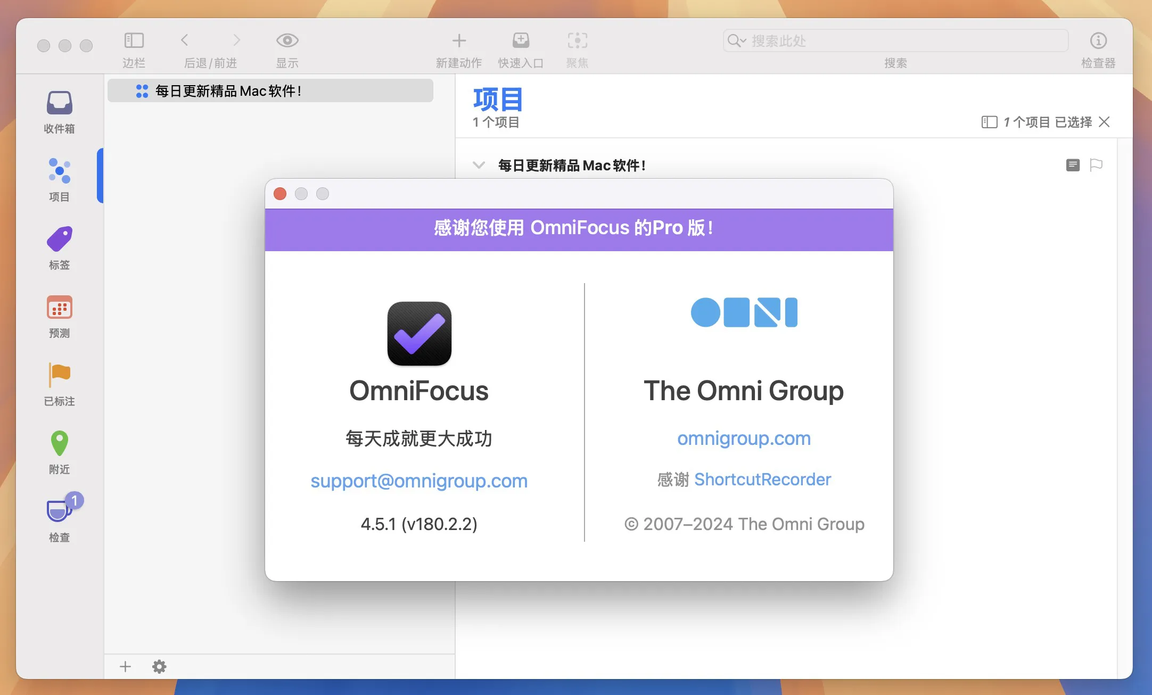Toggle the flag on the project row
Image resolution: width=1152 pixels, height=695 pixels.
1096,166
